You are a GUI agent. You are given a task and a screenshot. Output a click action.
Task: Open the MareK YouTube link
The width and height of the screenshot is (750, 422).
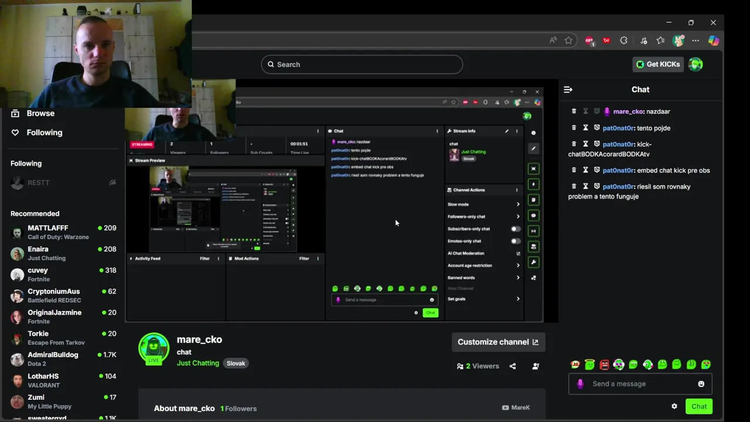516,408
